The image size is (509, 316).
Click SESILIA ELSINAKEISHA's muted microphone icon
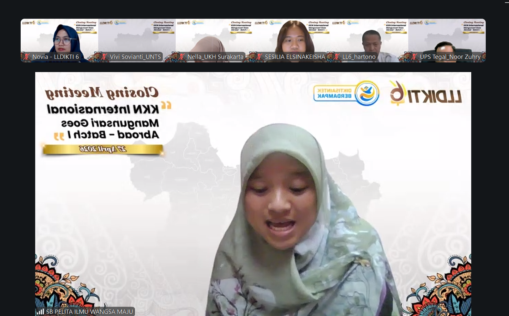[x=259, y=57]
